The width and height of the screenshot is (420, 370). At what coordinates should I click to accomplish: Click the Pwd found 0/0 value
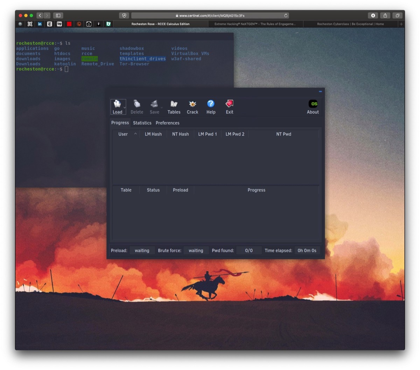point(249,251)
